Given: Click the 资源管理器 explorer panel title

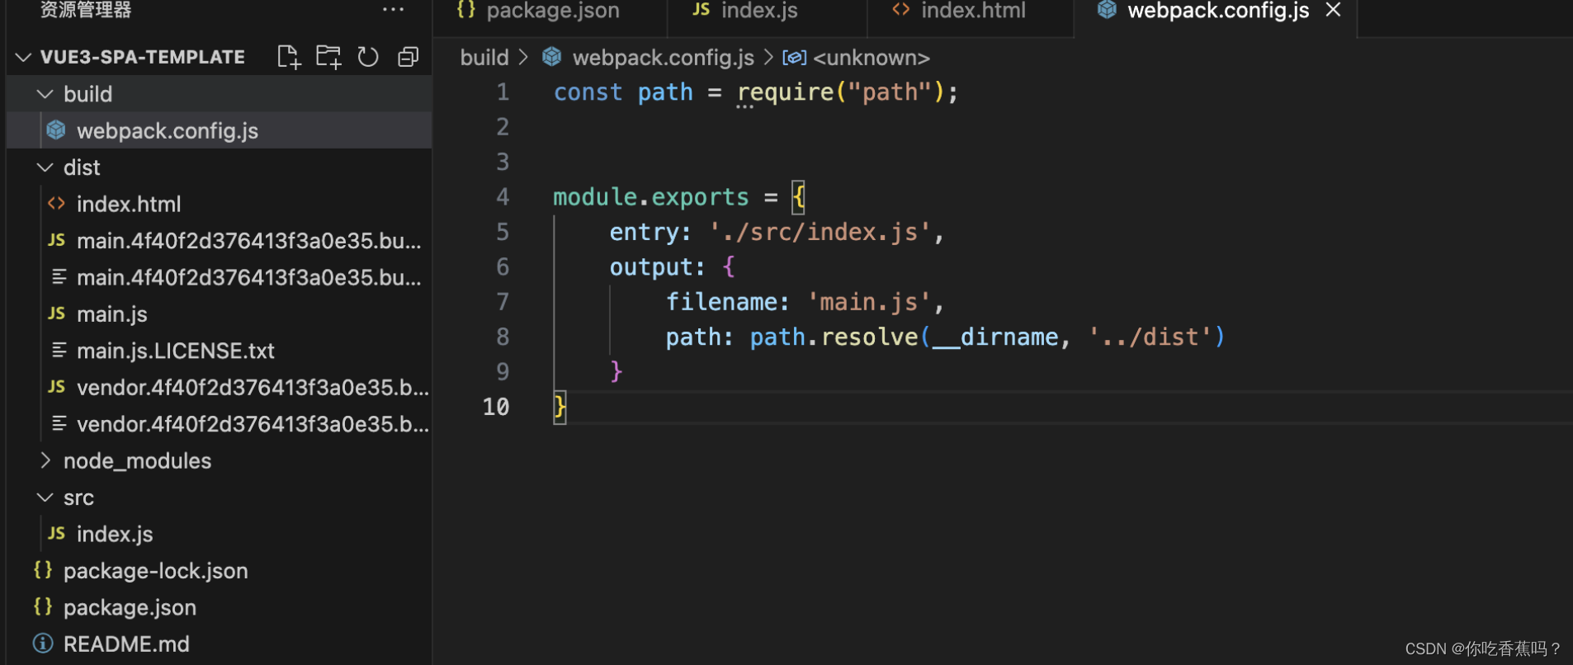Looking at the screenshot, I should [x=86, y=10].
